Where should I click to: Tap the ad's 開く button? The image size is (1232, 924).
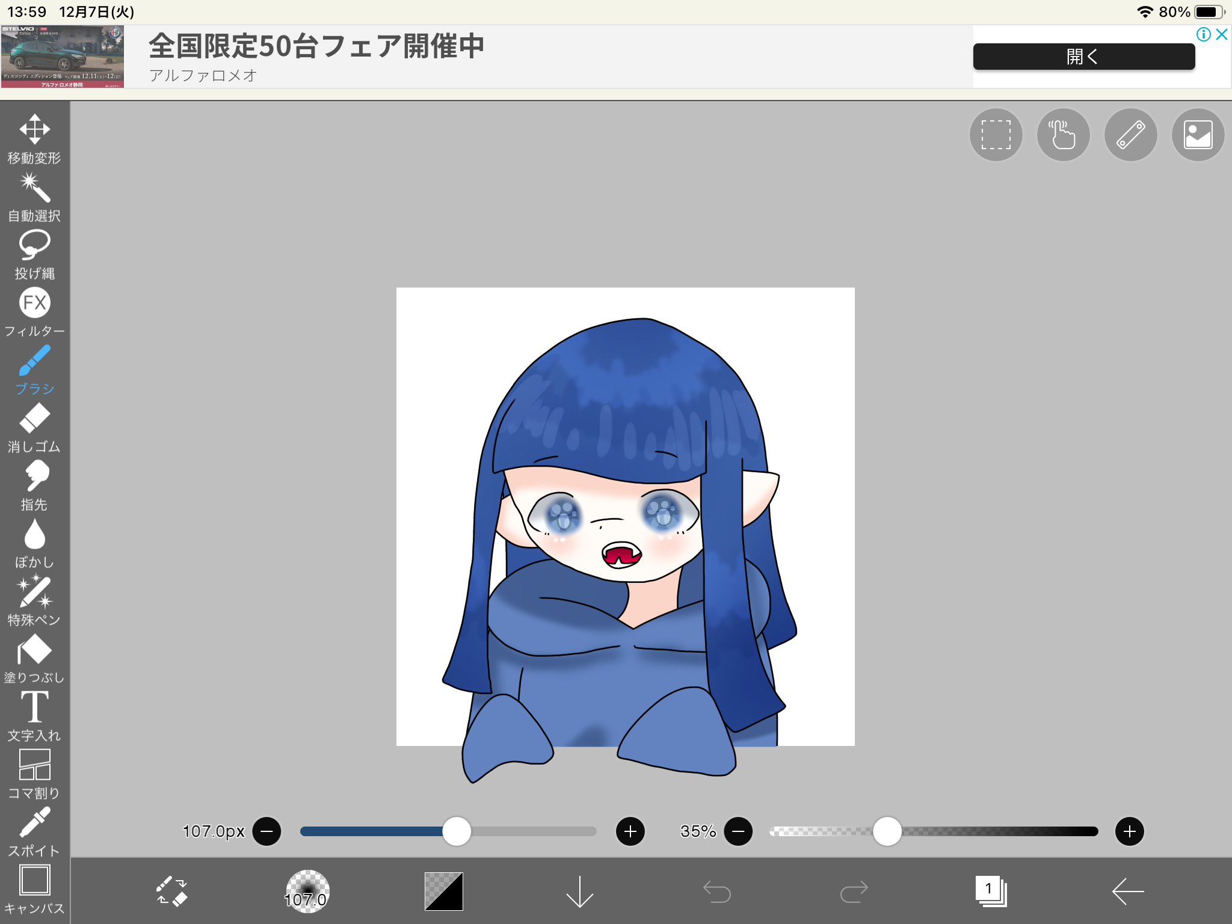(1083, 57)
